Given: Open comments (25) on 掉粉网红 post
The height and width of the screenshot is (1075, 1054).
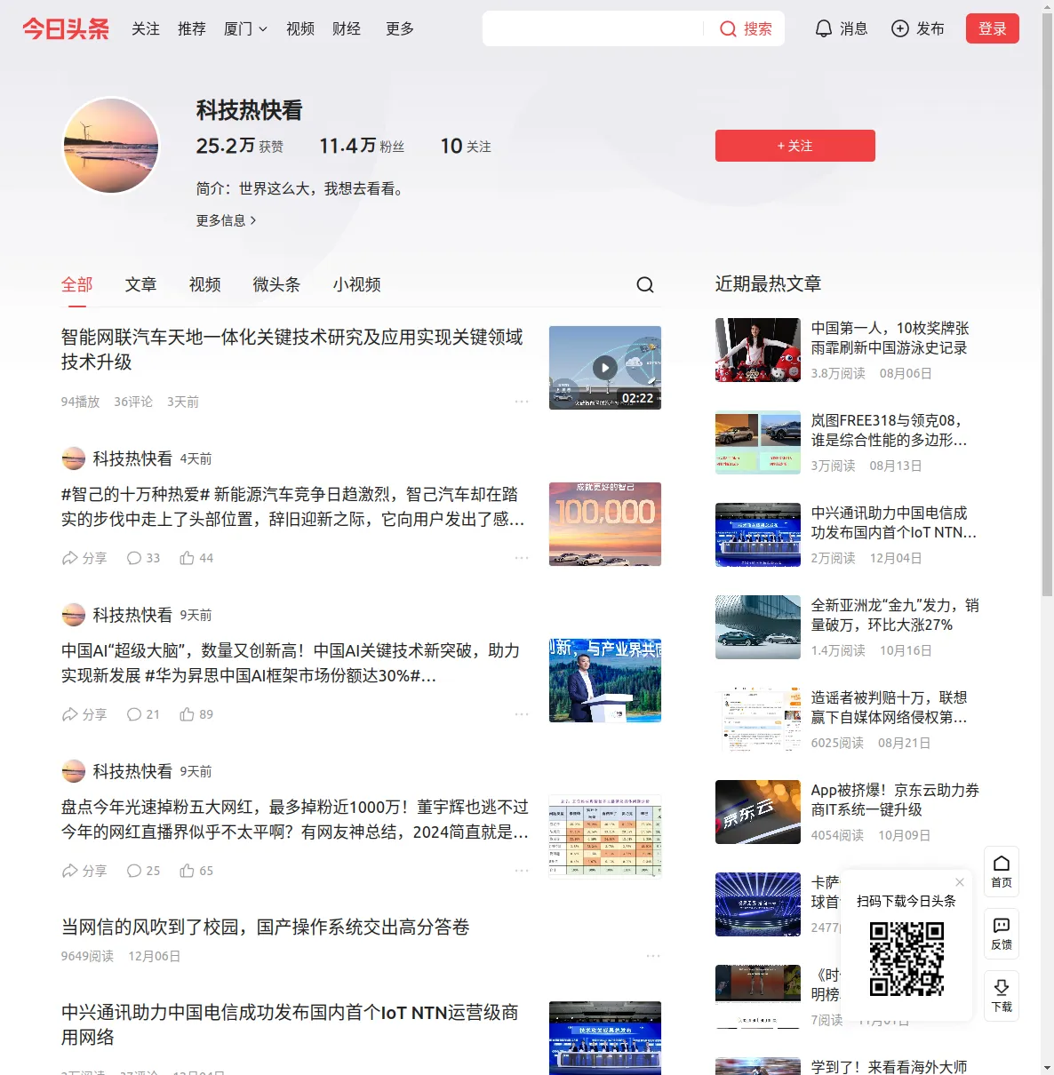Looking at the screenshot, I should pos(144,871).
